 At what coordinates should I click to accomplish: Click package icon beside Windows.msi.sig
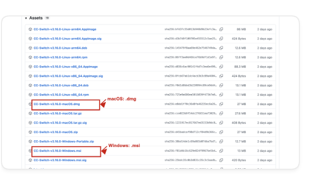[x=30, y=160]
